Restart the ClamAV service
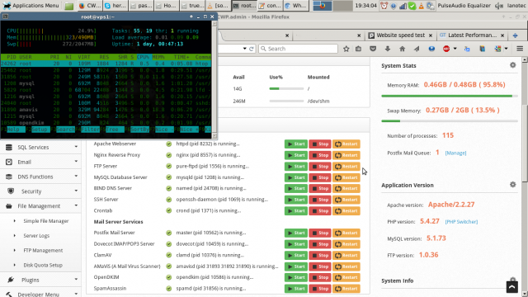The image size is (528, 297). pos(346,255)
